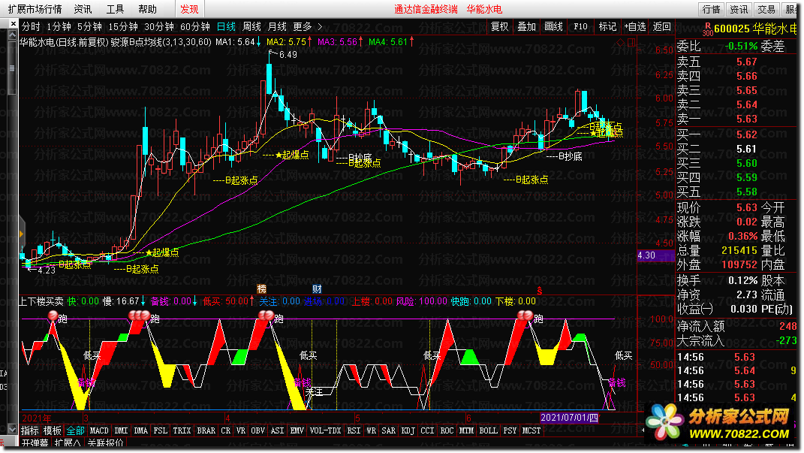
Task: Switch indicator to MACD
Action: 99,430
